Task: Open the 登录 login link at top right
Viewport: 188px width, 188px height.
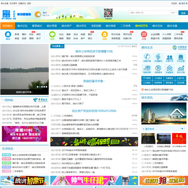Action: (183, 3)
